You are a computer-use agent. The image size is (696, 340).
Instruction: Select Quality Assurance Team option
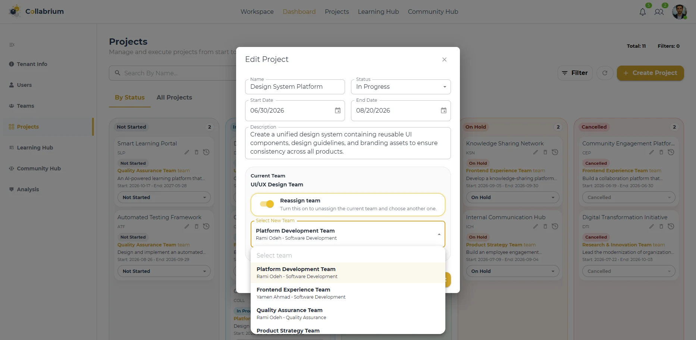click(x=348, y=314)
